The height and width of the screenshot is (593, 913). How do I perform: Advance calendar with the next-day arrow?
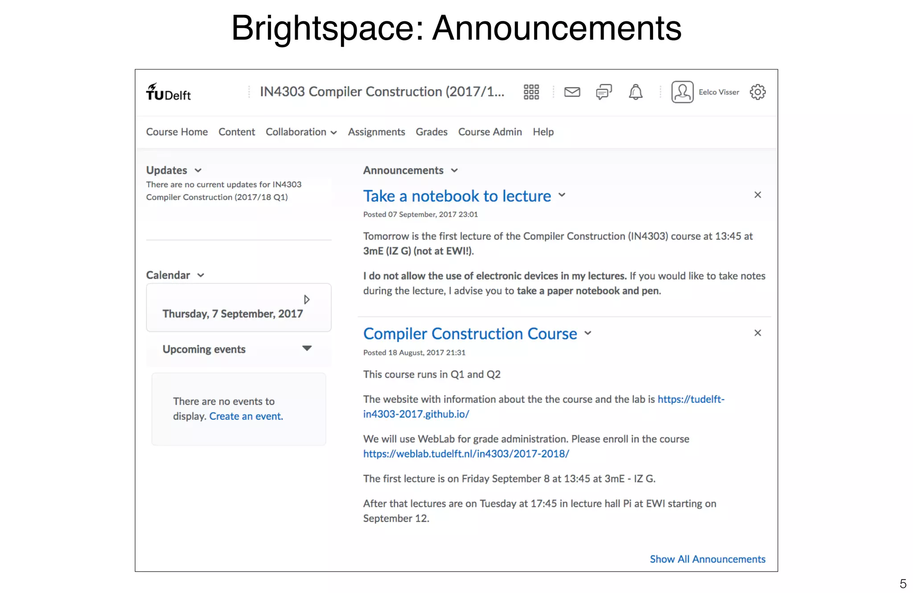(x=307, y=299)
